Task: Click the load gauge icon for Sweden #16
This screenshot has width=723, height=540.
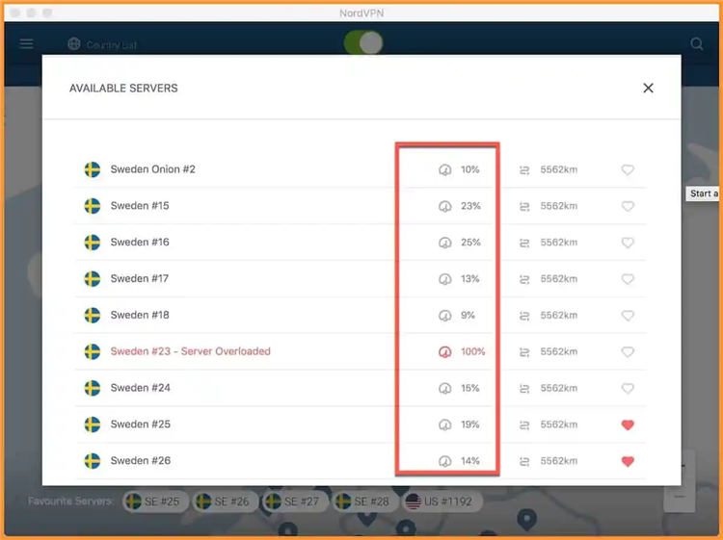Action: [444, 243]
